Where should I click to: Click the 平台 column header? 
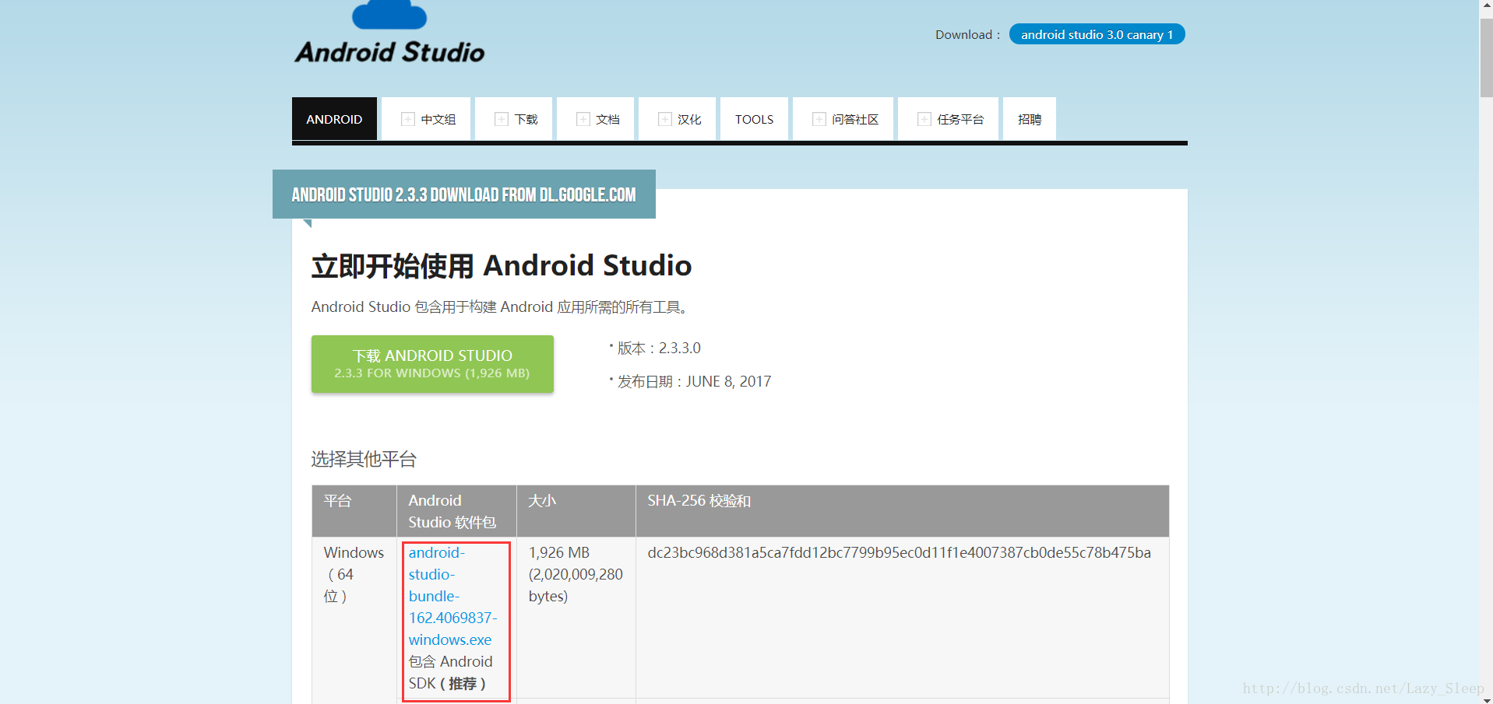[x=354, y=511]
